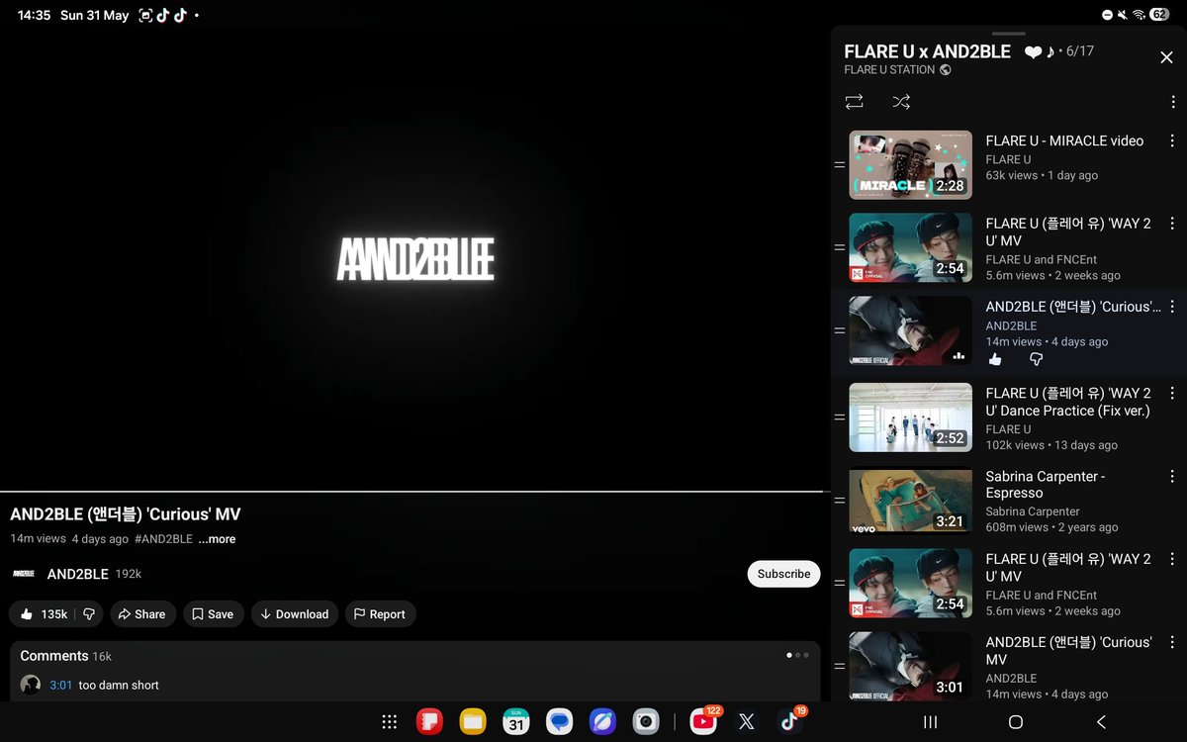This screenshot has width=1187, height=742.
Task: Select the playlist panel top drag handle
Action: tap(1009, 34)
